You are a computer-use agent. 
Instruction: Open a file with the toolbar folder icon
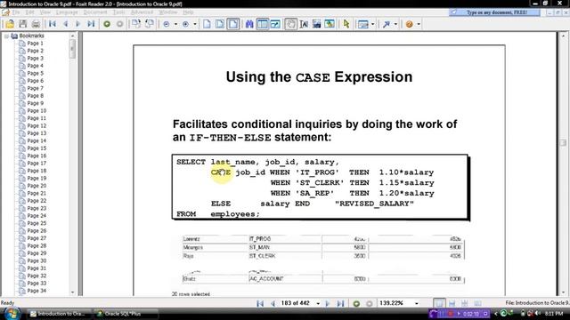[x=10, y=24]
